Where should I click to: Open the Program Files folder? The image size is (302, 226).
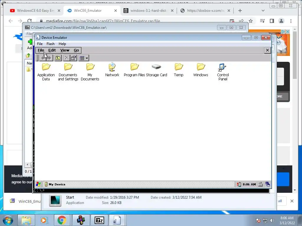click(x=134, y=69)
